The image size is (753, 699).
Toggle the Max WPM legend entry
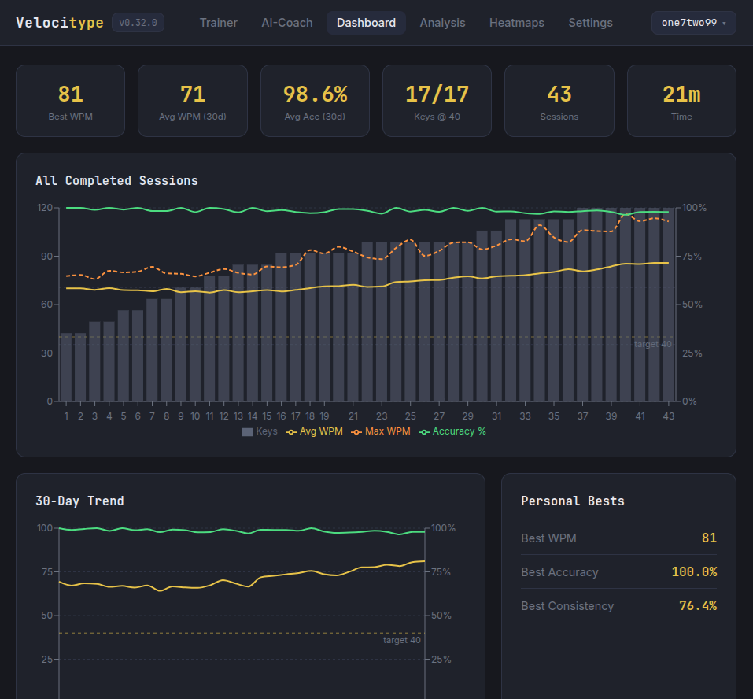(x=381, y=431)
